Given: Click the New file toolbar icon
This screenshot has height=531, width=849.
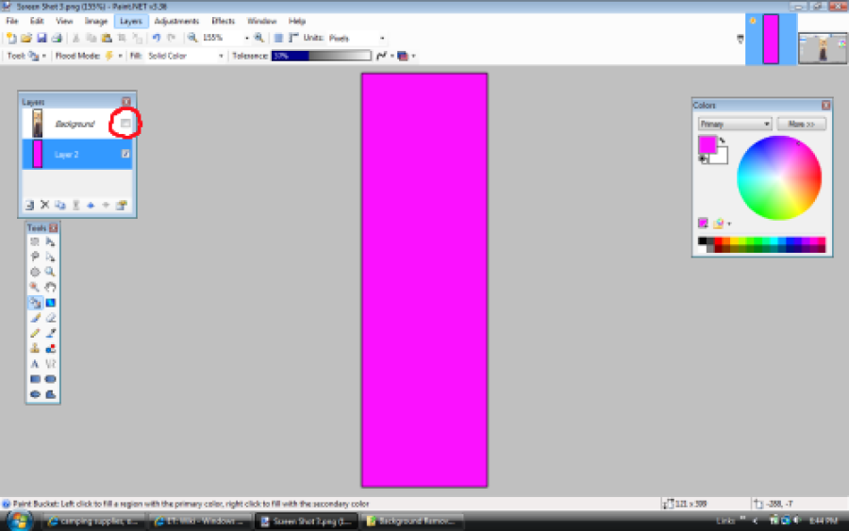Looking at the screenshot, I should click(x=11, y=38).
